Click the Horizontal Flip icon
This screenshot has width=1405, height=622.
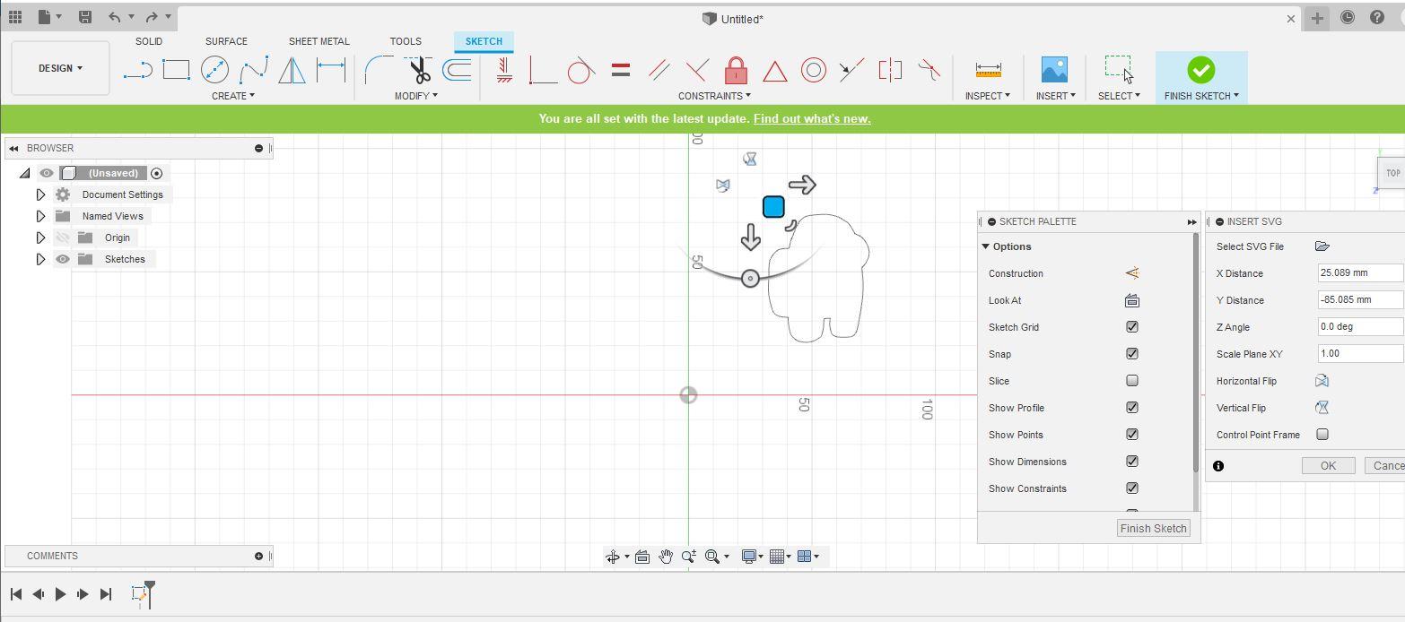tap(1322, 381)
